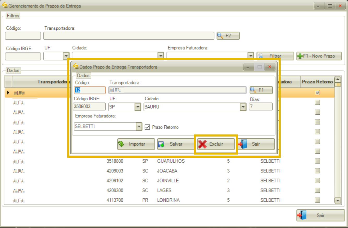This screenshot has width=348, height=228.
Task: Click the Código filter input field
Action: [23, 36]
